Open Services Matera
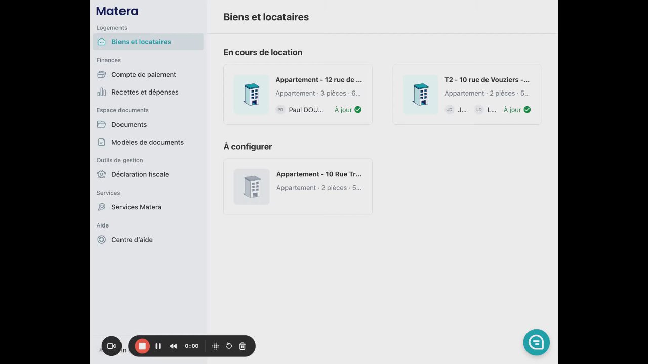Viewport: 648px width, 364px height. pos(148,207)
